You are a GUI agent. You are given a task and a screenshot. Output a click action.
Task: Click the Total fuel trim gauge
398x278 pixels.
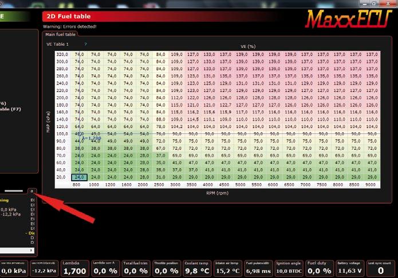click(136, 268)
